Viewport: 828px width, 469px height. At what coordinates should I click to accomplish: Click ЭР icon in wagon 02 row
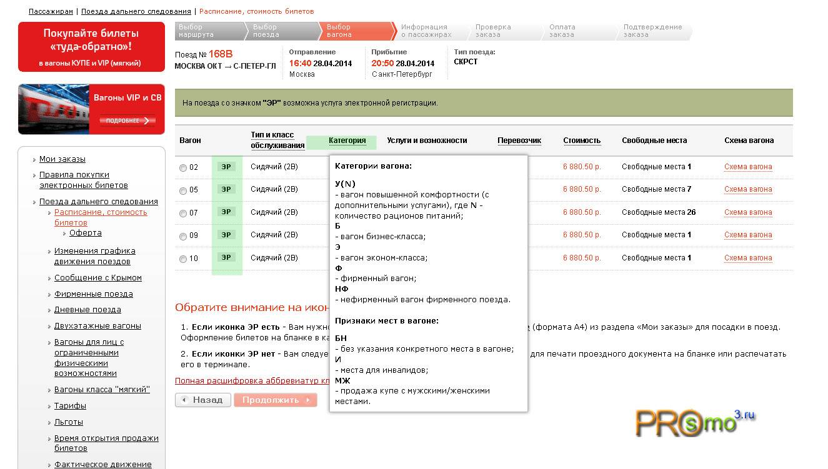226,167
